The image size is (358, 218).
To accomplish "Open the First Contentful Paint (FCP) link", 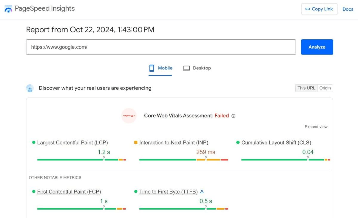I will point(69,192).
